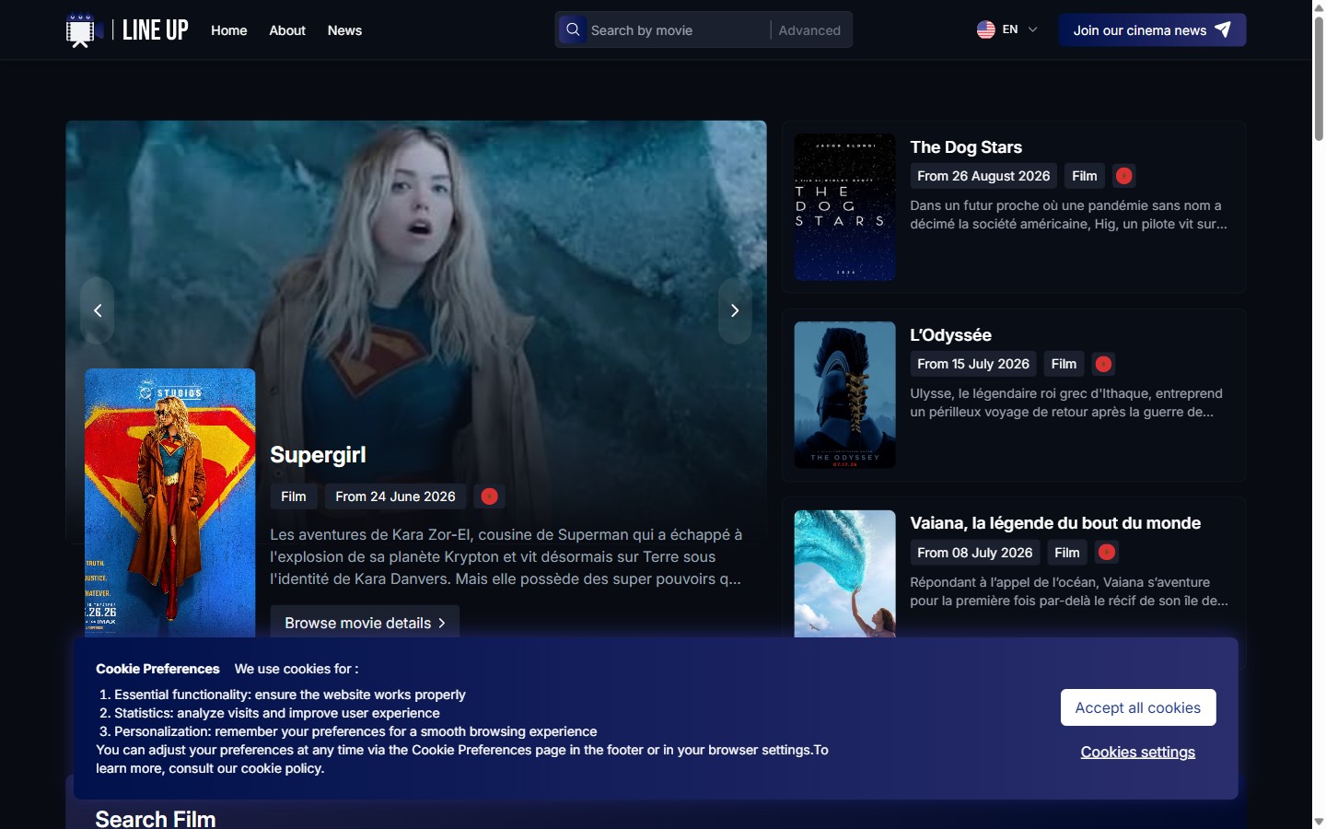This screenshot has width=1326, height=829.
Task: Accept all cookies
Action: tap(1138, 707)
